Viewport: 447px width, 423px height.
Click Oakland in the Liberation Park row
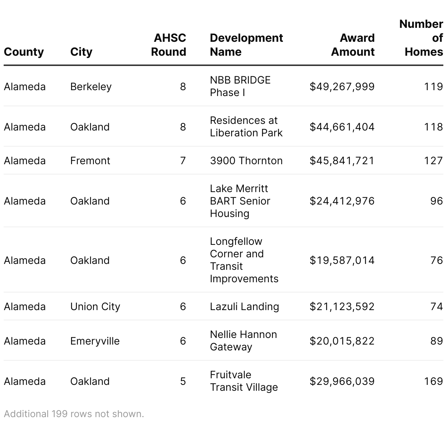90,127
